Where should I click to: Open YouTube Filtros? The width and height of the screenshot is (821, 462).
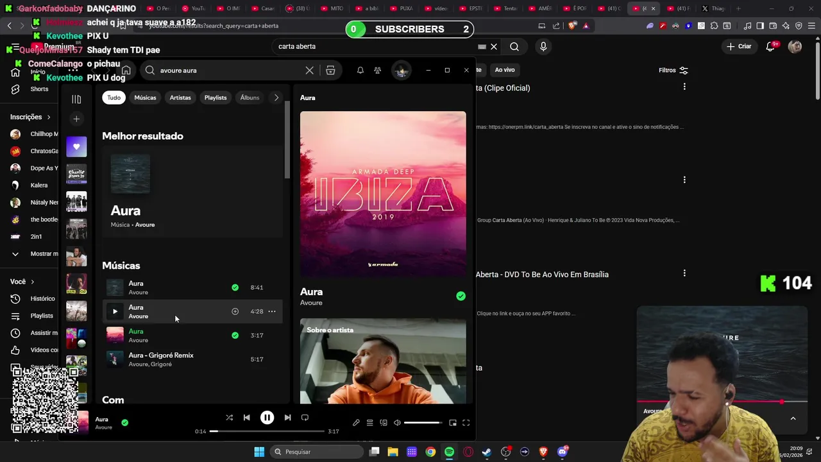[x=673, y=70]
